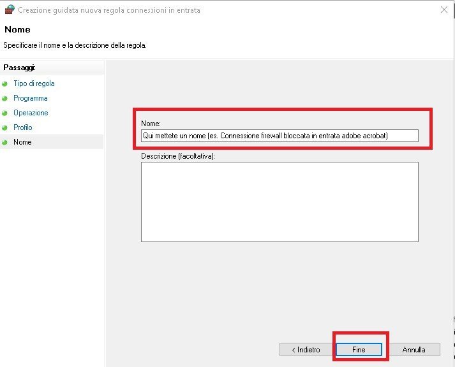
Task: Click the bold 'Nome' page heading
Action: [x=17, y=29]
